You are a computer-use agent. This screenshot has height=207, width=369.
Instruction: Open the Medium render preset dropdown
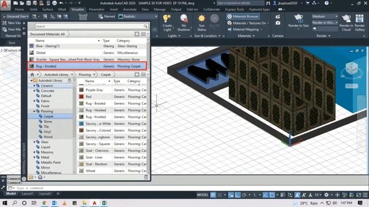325,17
